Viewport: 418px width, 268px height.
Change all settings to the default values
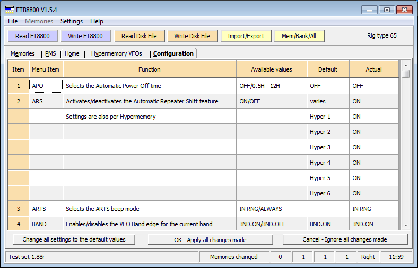(x=74, y=239)
